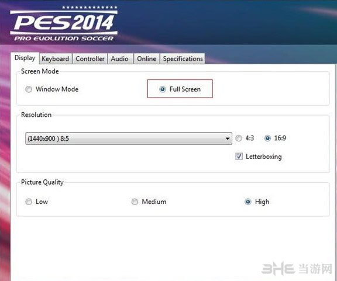Click the 1440x900 resolution combo box
The width and height of the screenshot is (337, 281).
pyautogui.click(x=129, y=138)
